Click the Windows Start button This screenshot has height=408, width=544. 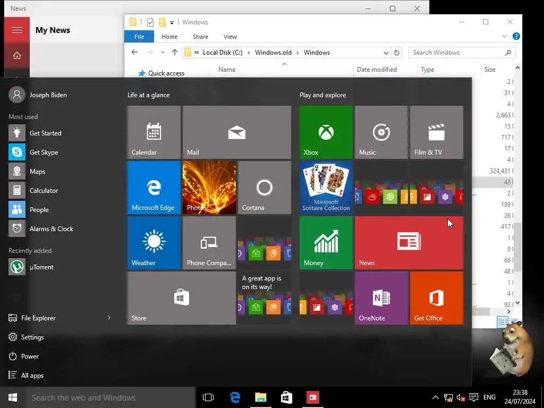(x=13, y=397)
